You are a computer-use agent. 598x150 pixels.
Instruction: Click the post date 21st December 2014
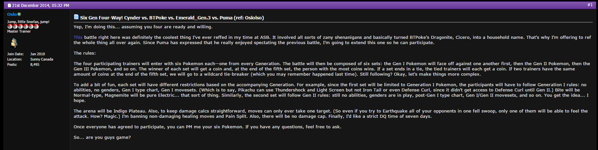[x=31, y=6]
